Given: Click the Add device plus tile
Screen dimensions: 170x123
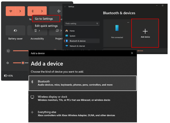Looking at the screenshot, I should (x=145, y=33).
